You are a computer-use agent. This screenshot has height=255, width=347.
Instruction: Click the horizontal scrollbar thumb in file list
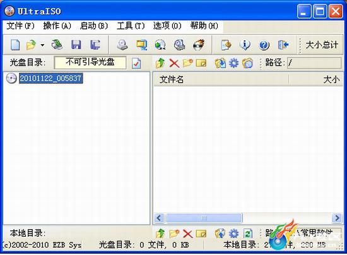pyautogui.click(x=204, y=218)
